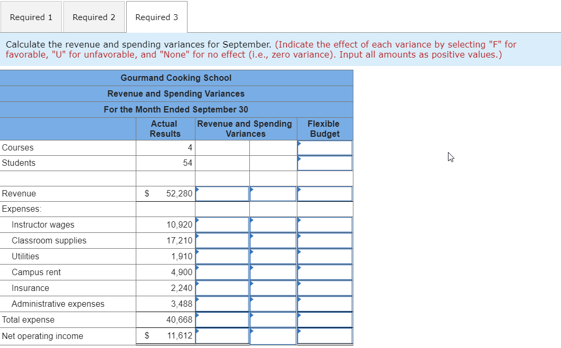Click the Utilities variance amount field
The image size is (561, 348).
click(222, 256)
